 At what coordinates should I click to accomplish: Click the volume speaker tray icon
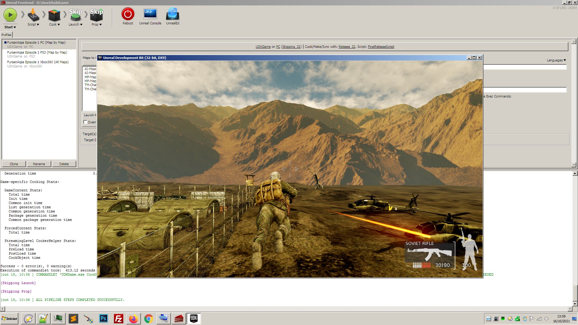click(546, 319)
